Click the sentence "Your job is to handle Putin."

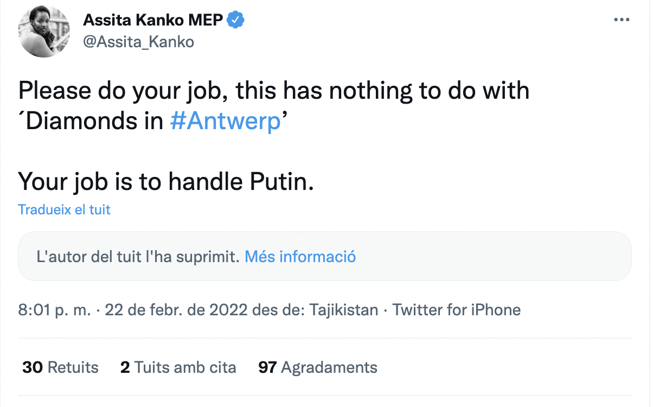click(x=166, y=181)
